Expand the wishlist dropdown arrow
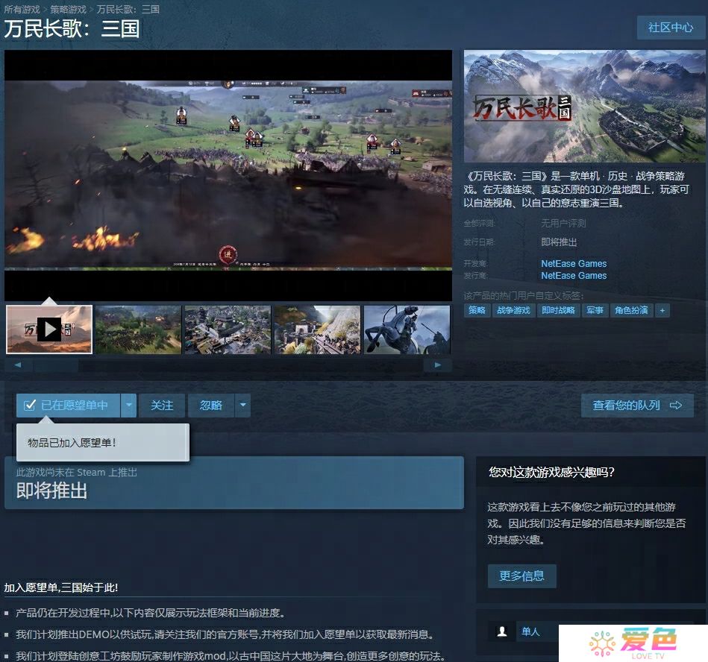This screenshot has height=662, width=708. click(128, 406)
